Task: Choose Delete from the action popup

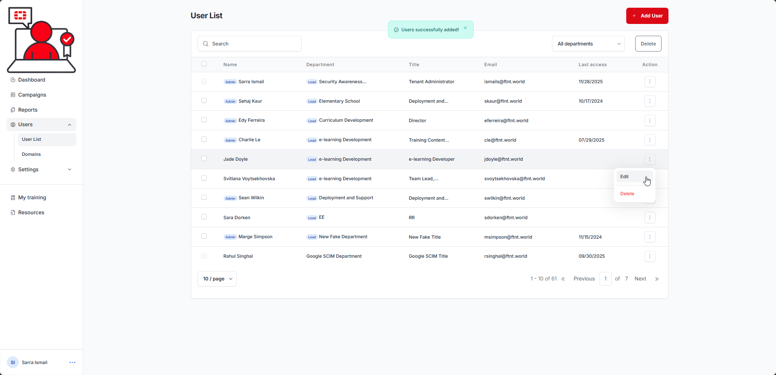Action: pos(634,194)
